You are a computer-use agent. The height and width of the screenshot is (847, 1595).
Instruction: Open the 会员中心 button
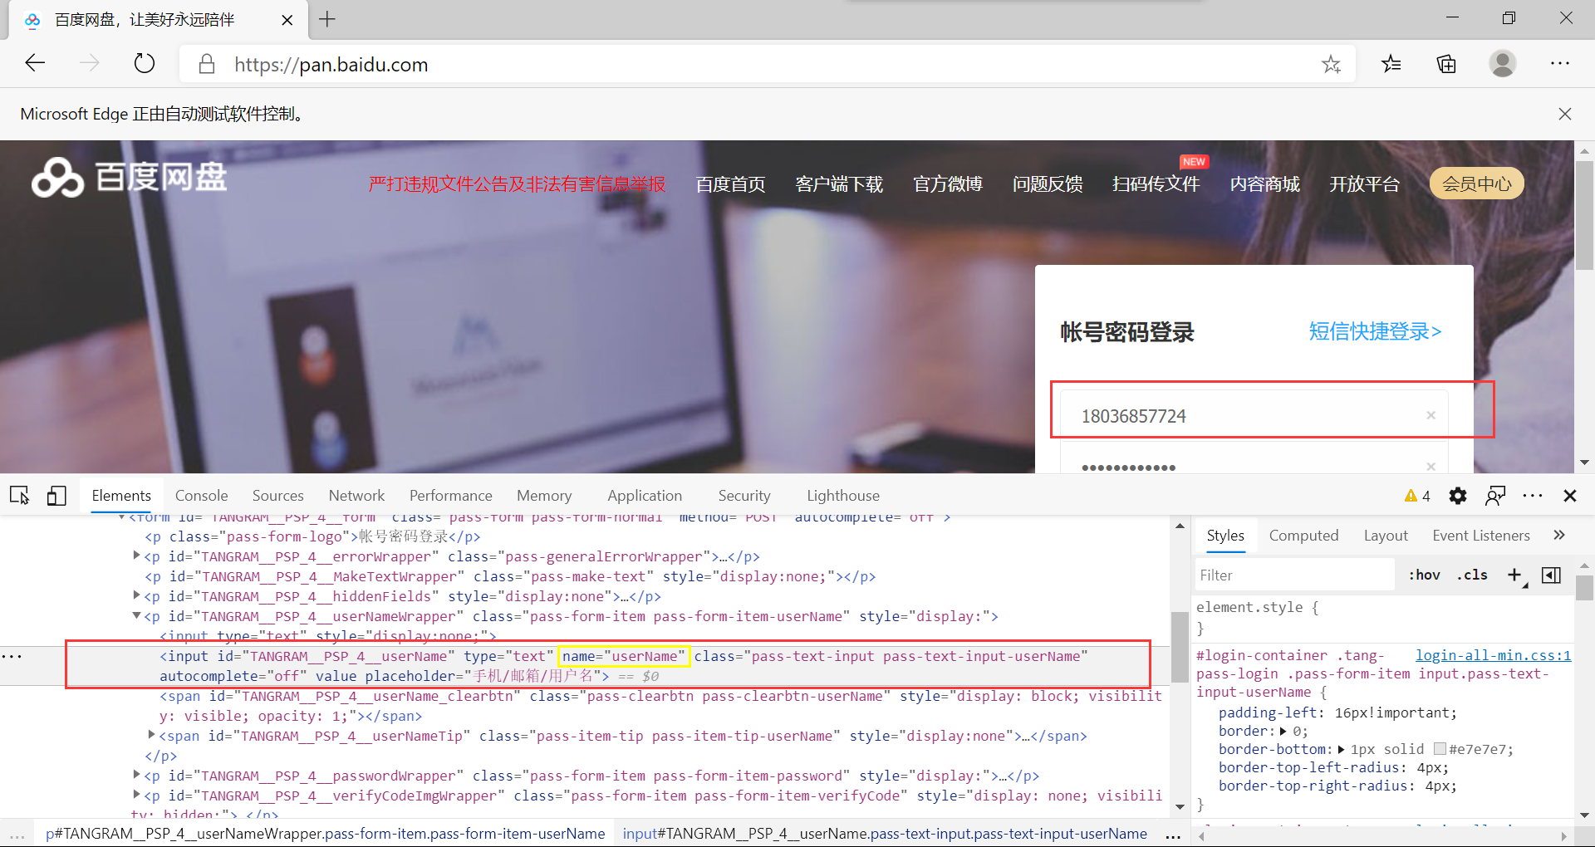[1476, 184]
